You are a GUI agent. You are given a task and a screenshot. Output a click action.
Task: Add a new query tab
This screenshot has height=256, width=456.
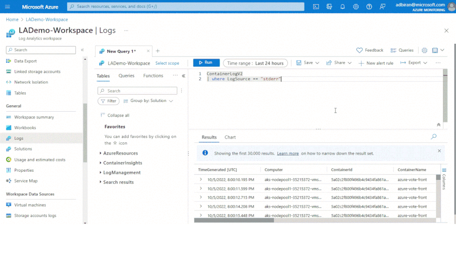[157, 51]
